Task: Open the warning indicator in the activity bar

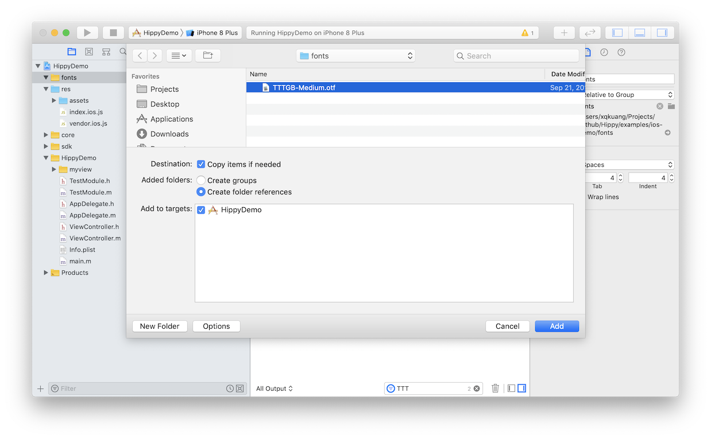Action: 527,33
